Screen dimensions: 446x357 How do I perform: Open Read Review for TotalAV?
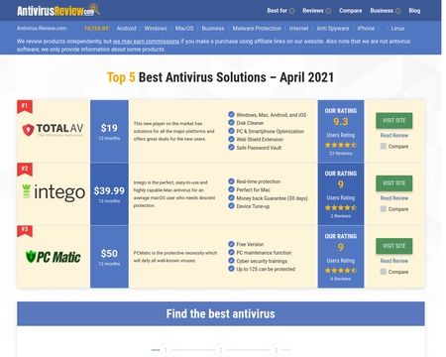tap(393, 135)
